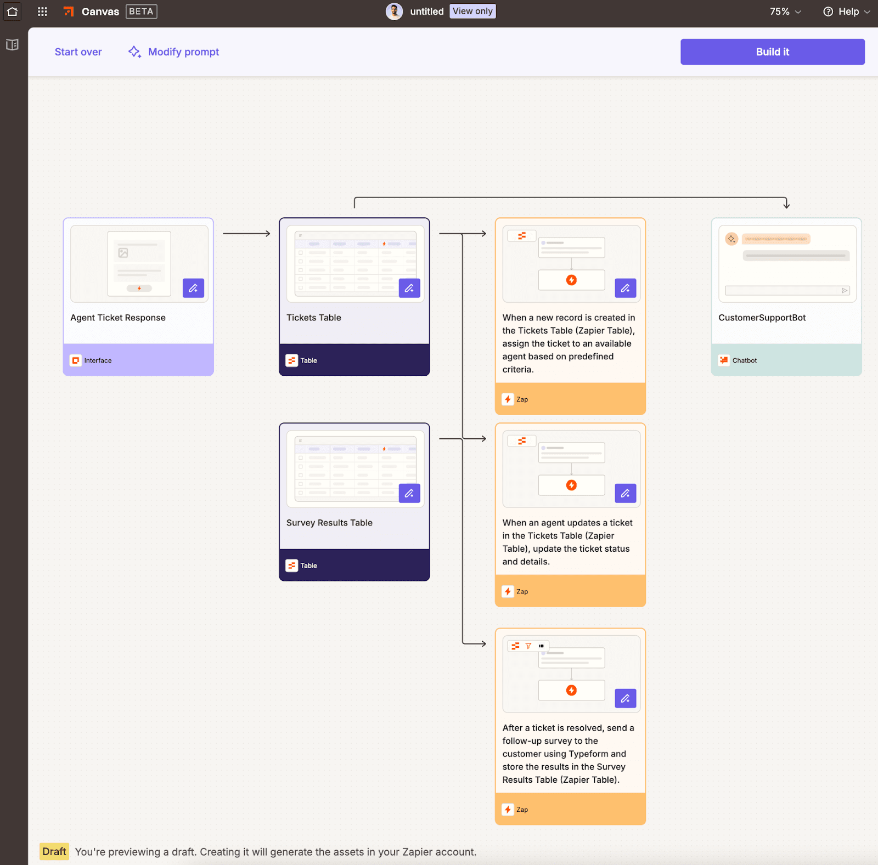Viewport: 878px width, 865px height.
Task: Click the Start over link
Action: click(x=78, y=52)
